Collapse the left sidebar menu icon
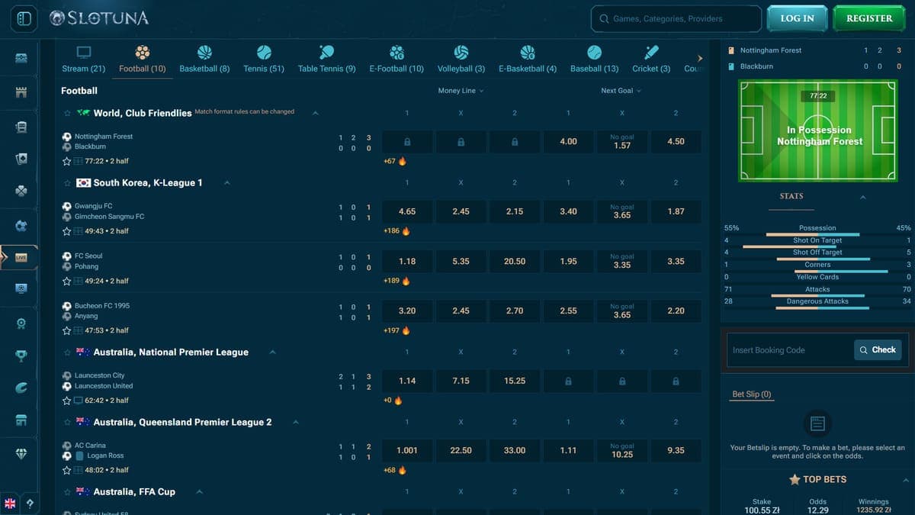Viewport: 915px width, 515px height. click(x=24, y=18)
